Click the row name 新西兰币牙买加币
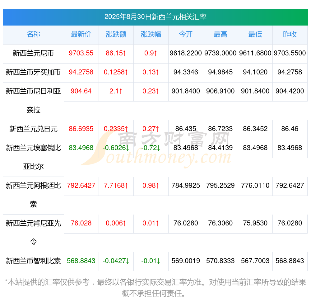This screenshot has height=303, width=311. (x=33, y=72)
